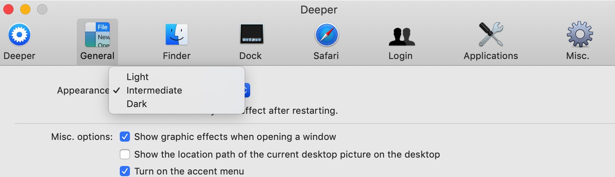Turn off the accent menu checkbox
Viewport: 615px width, 177px height.
(x=125, y=171)
